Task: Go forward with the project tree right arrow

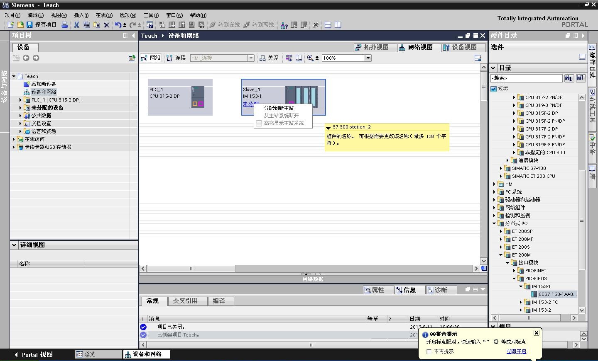Action: point(36,58)
